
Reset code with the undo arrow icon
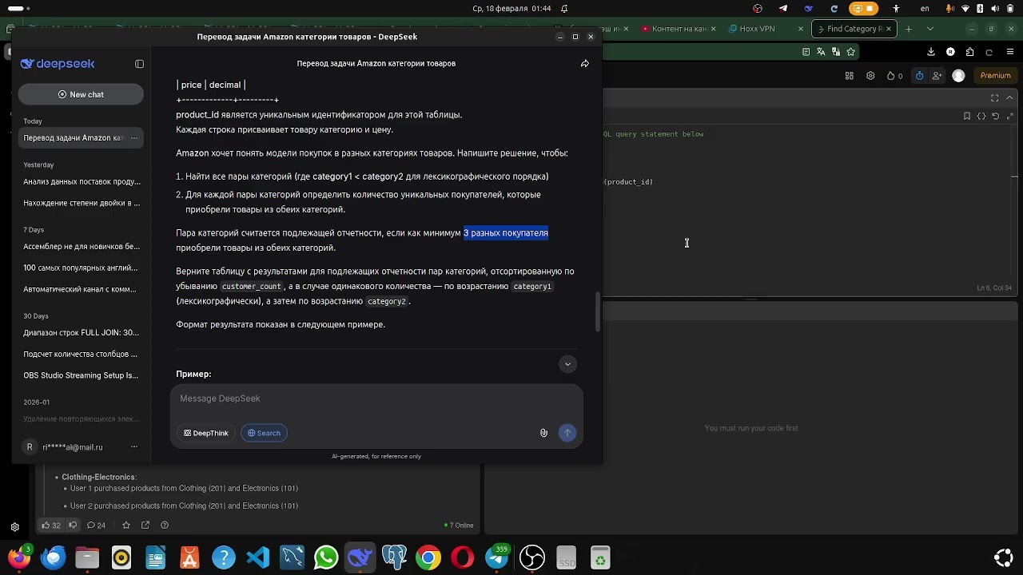[x=995, y=116]
